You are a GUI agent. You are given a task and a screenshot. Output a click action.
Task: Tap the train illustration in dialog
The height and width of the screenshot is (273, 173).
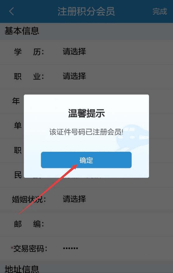[133, 137]
